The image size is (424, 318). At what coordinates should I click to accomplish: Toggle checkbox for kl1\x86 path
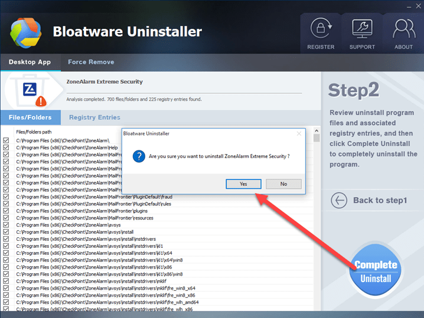tap(6, 267)
